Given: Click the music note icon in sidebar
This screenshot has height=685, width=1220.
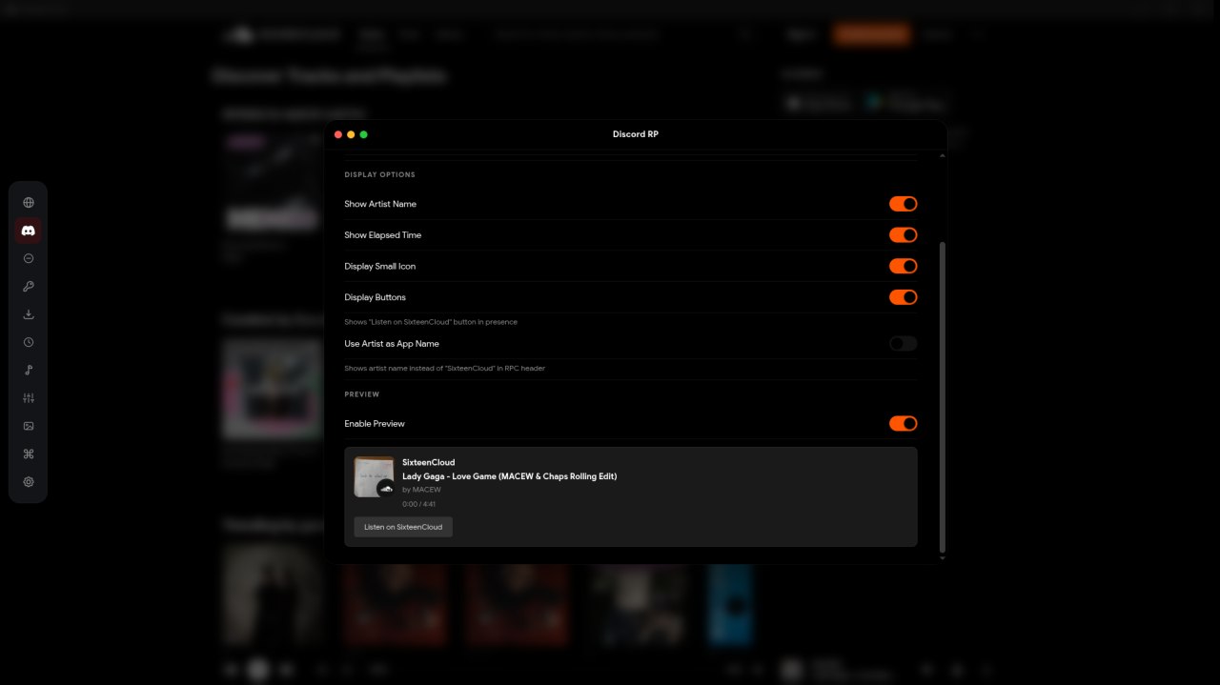Looking at the screenshot, I should 29,370.
